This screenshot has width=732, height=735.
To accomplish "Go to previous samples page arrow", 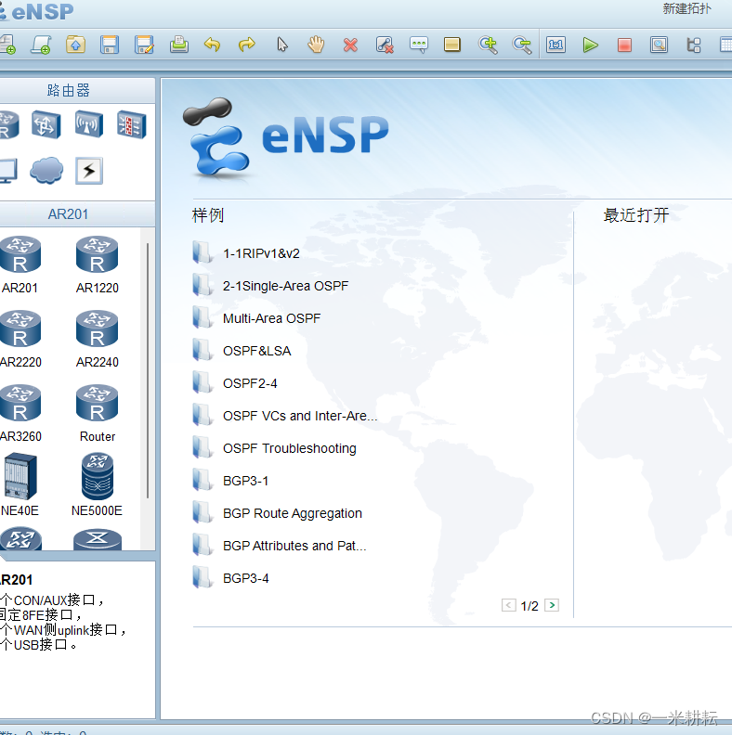I will click(509, 605).
